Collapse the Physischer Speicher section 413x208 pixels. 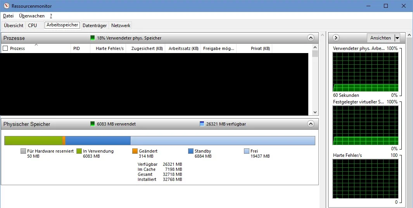[x=311, y=124]
